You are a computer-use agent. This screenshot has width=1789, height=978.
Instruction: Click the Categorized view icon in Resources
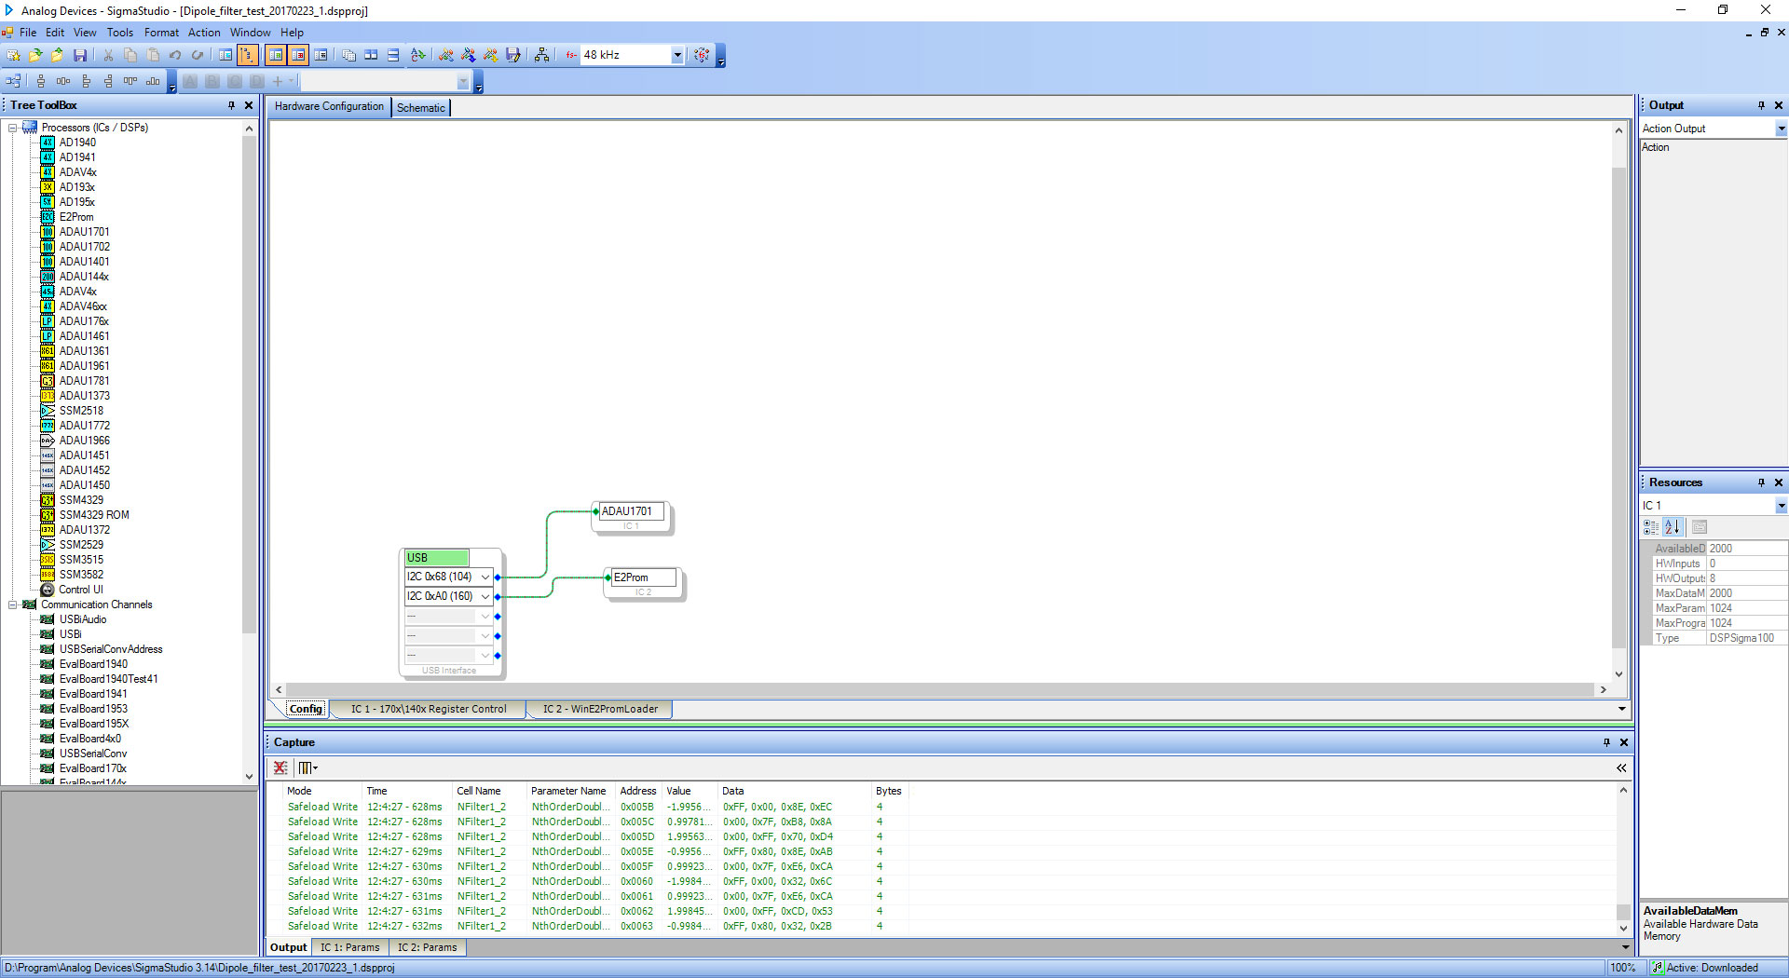[1651, 527]
